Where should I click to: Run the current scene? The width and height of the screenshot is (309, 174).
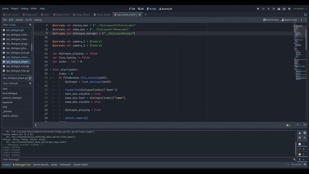pos(279,9)
